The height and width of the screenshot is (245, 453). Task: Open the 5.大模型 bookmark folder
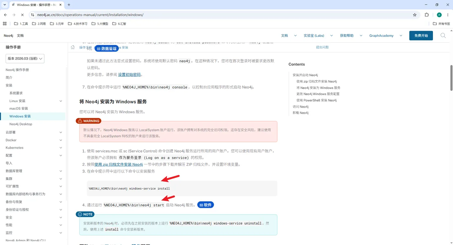click(x=100, y=24)
